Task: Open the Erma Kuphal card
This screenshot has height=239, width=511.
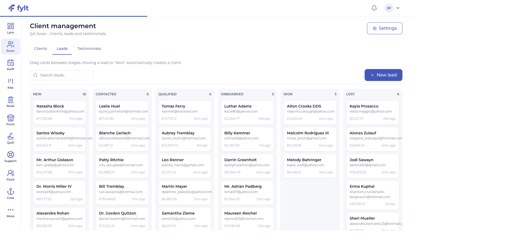Action: tap(373, 195)
